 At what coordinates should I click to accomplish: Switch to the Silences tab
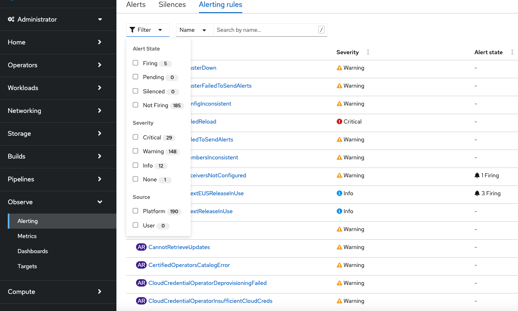point(172,4)
